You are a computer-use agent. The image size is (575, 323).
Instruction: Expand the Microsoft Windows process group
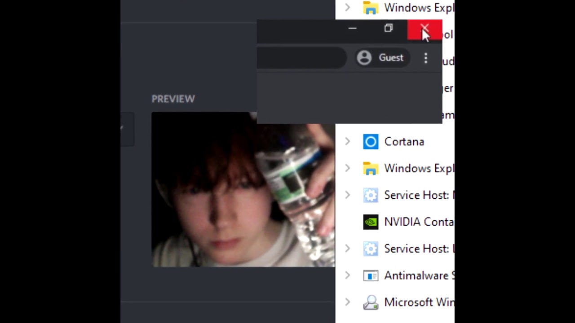tap(347, 302)
